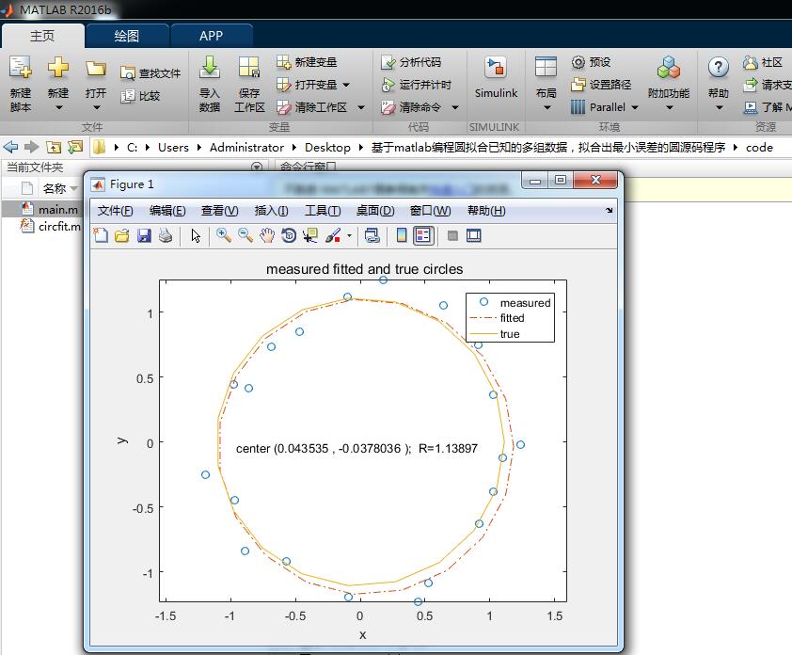Open the Edit (编辑) menu in Figure 1
The height and width of the screenshot is (655, 792).
coord(167,210)
